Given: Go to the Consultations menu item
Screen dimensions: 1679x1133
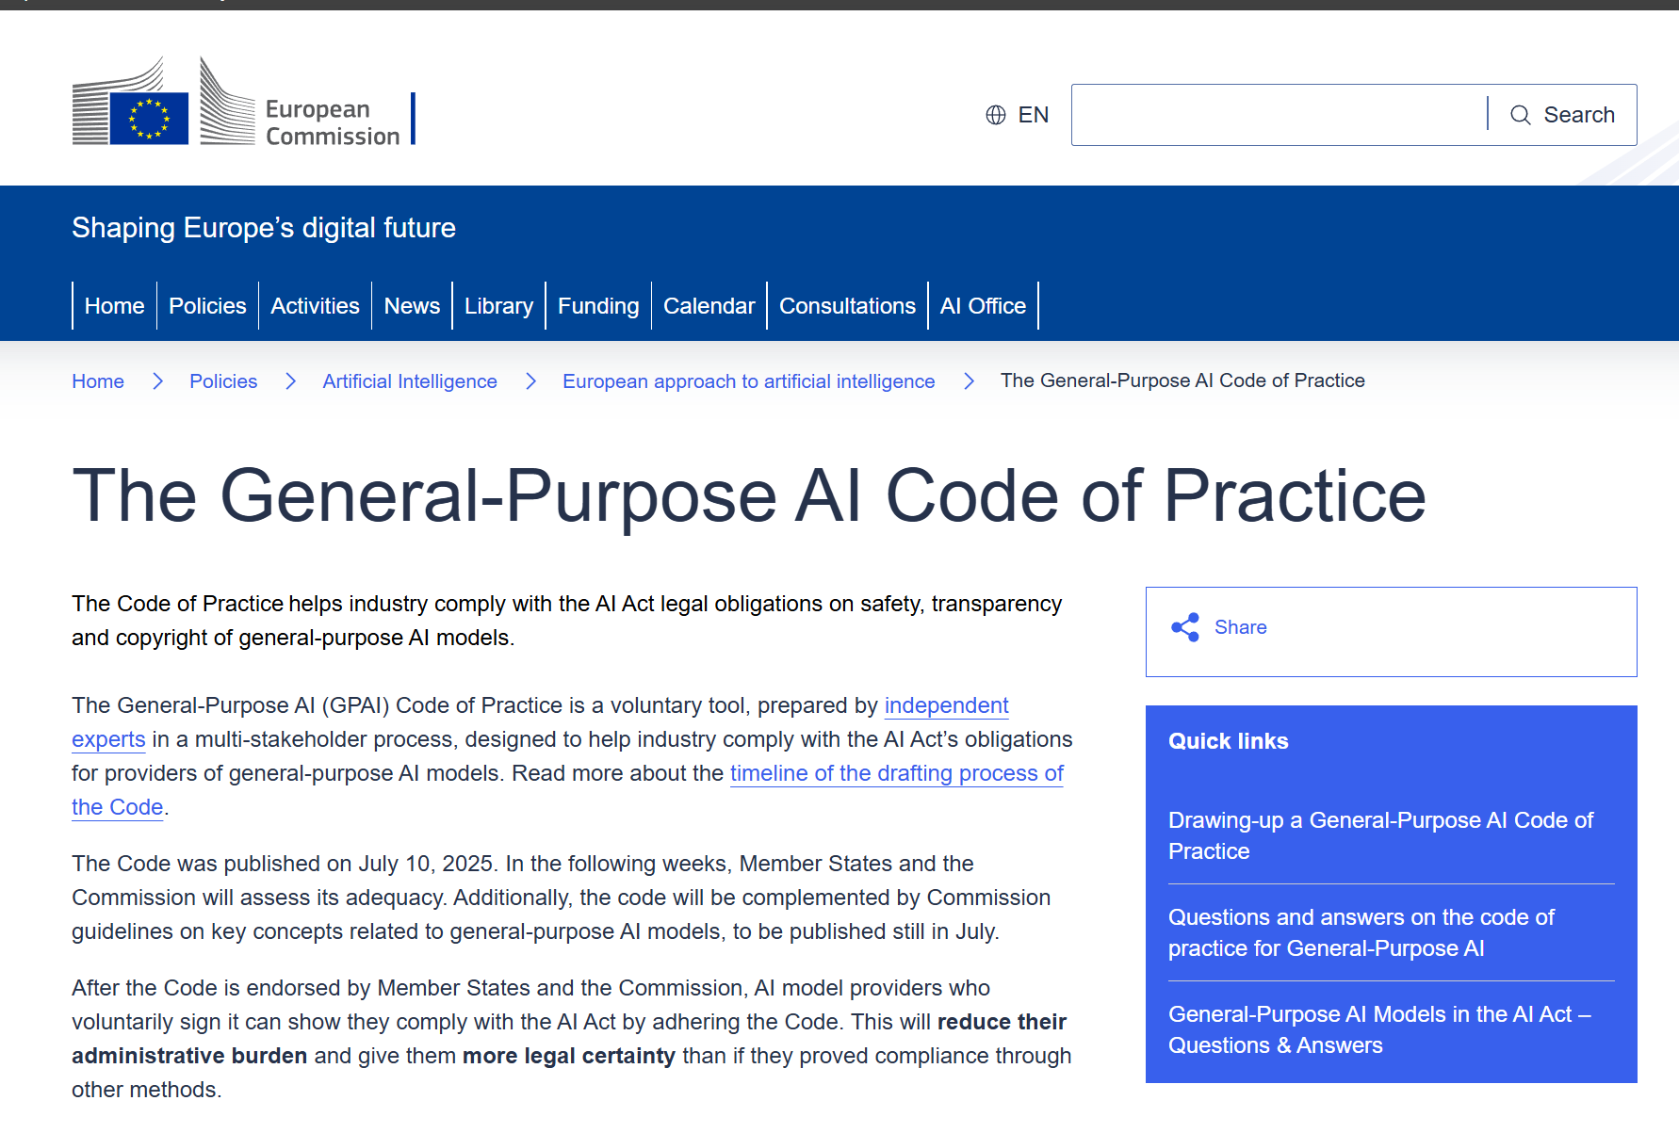Looking at the screenshot, I should coord(847,306).
